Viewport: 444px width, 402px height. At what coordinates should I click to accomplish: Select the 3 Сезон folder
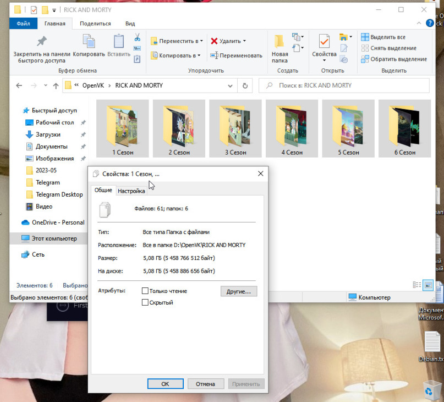point(235,128)
